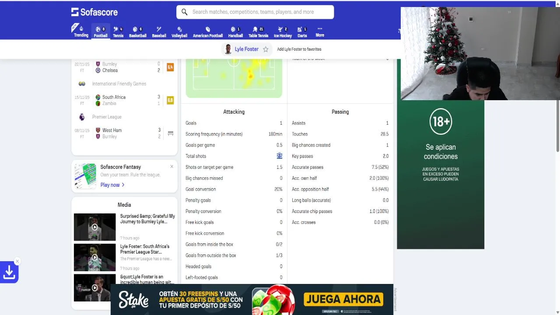Click the JUEGA AHORA banner button
This screenshot has width=560, height=315.
coord(343,299)
